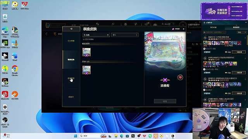Viewport: 248px width, 139px height.
Task: Open the red TV logo desktop shortcut
Action: coord(24,5)
